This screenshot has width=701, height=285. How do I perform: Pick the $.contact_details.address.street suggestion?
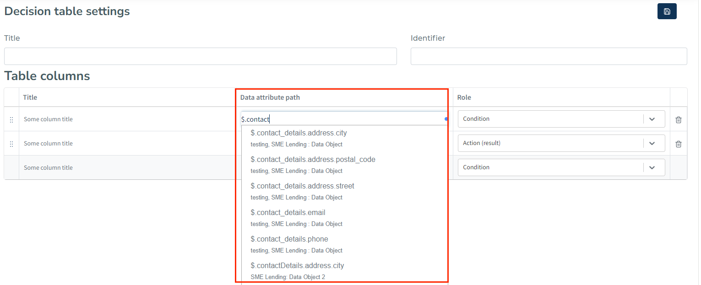344,191
